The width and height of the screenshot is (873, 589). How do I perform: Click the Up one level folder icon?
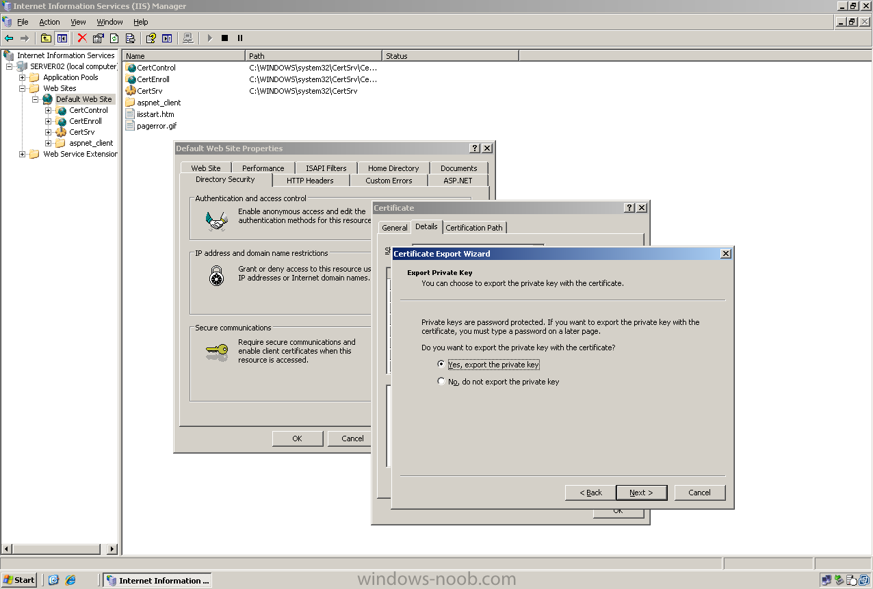(x=46, y=38)
